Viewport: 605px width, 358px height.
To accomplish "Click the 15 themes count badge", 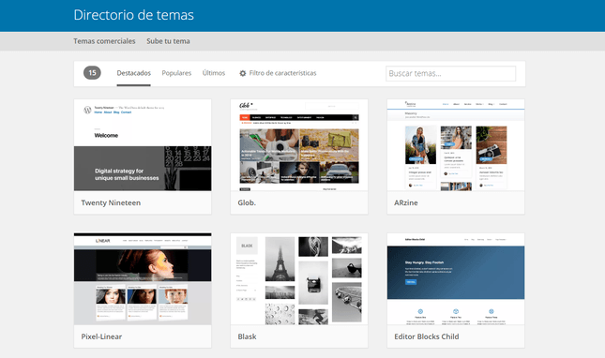I will [92, 72].
